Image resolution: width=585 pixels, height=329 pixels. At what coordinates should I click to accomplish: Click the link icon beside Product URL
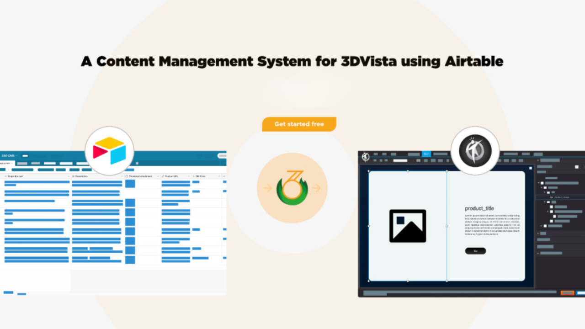pos(163,176)
